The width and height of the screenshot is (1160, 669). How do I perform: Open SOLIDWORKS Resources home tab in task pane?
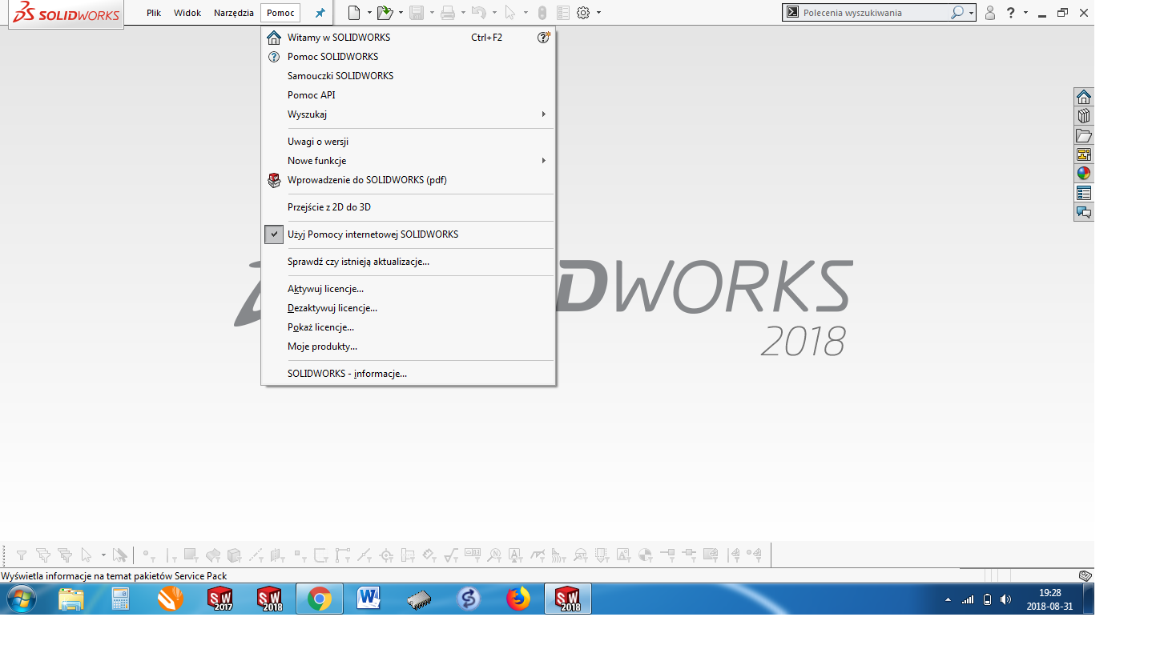coord(1084,97)
